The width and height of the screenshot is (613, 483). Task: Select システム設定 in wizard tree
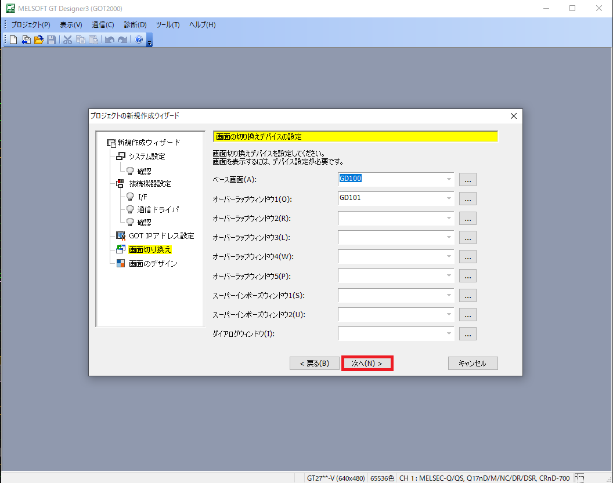click(x=147, y=156)
